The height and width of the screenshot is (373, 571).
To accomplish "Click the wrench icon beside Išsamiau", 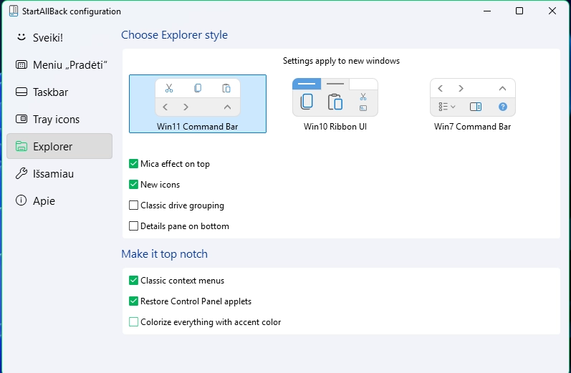I will pyautogui.click(x=21, y=173).
